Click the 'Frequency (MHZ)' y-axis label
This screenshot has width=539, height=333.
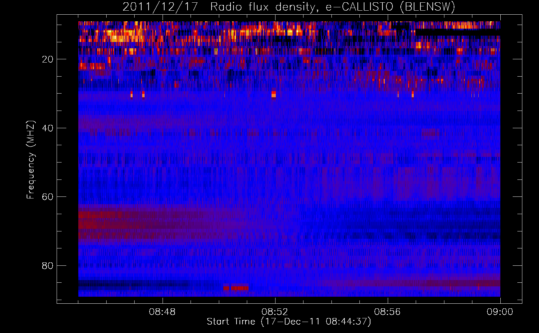coord(30,160)
